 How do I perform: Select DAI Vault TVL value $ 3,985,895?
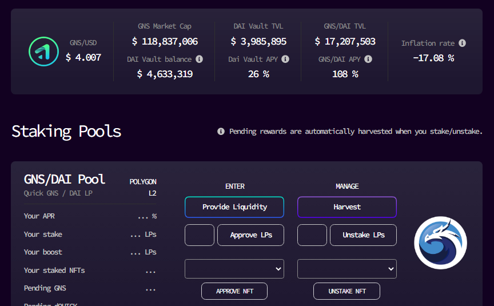pyautogui.click(x=258, y=41)
